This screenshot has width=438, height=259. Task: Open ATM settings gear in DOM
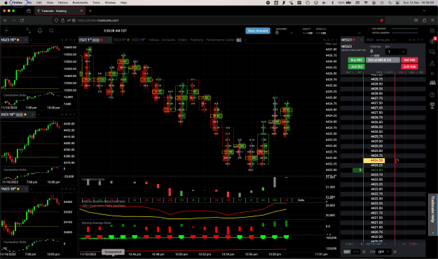pyautogui.click(x=395, y=252)
